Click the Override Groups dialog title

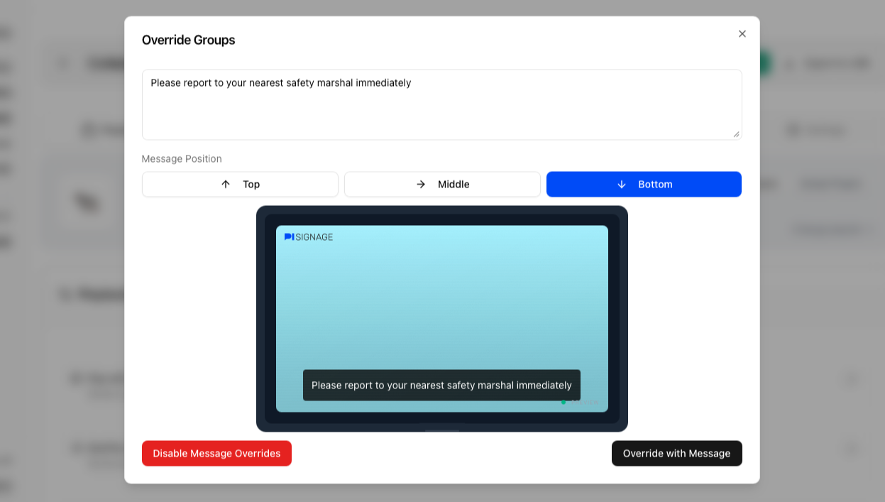tap(188, 40)
